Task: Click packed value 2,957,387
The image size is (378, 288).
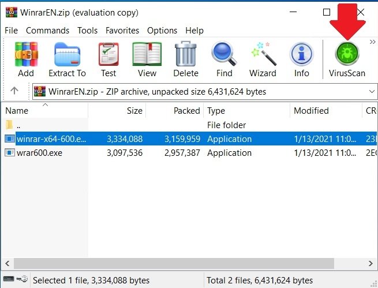Action: pos(182,153)
